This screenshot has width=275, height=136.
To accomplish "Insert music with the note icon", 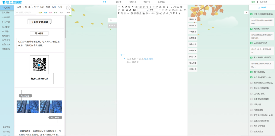I will (170, 13).
